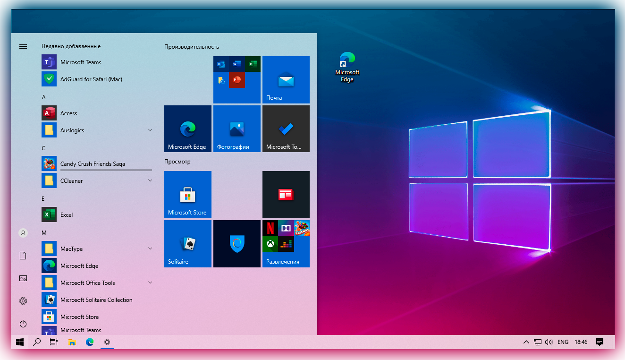This screenshot has width=625, height=360.
Task: Open Access from the app list
Action: pos(97,113)
